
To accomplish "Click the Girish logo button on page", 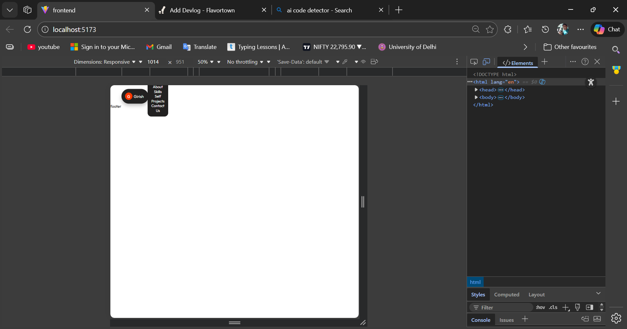I will [x=135, y=96].
